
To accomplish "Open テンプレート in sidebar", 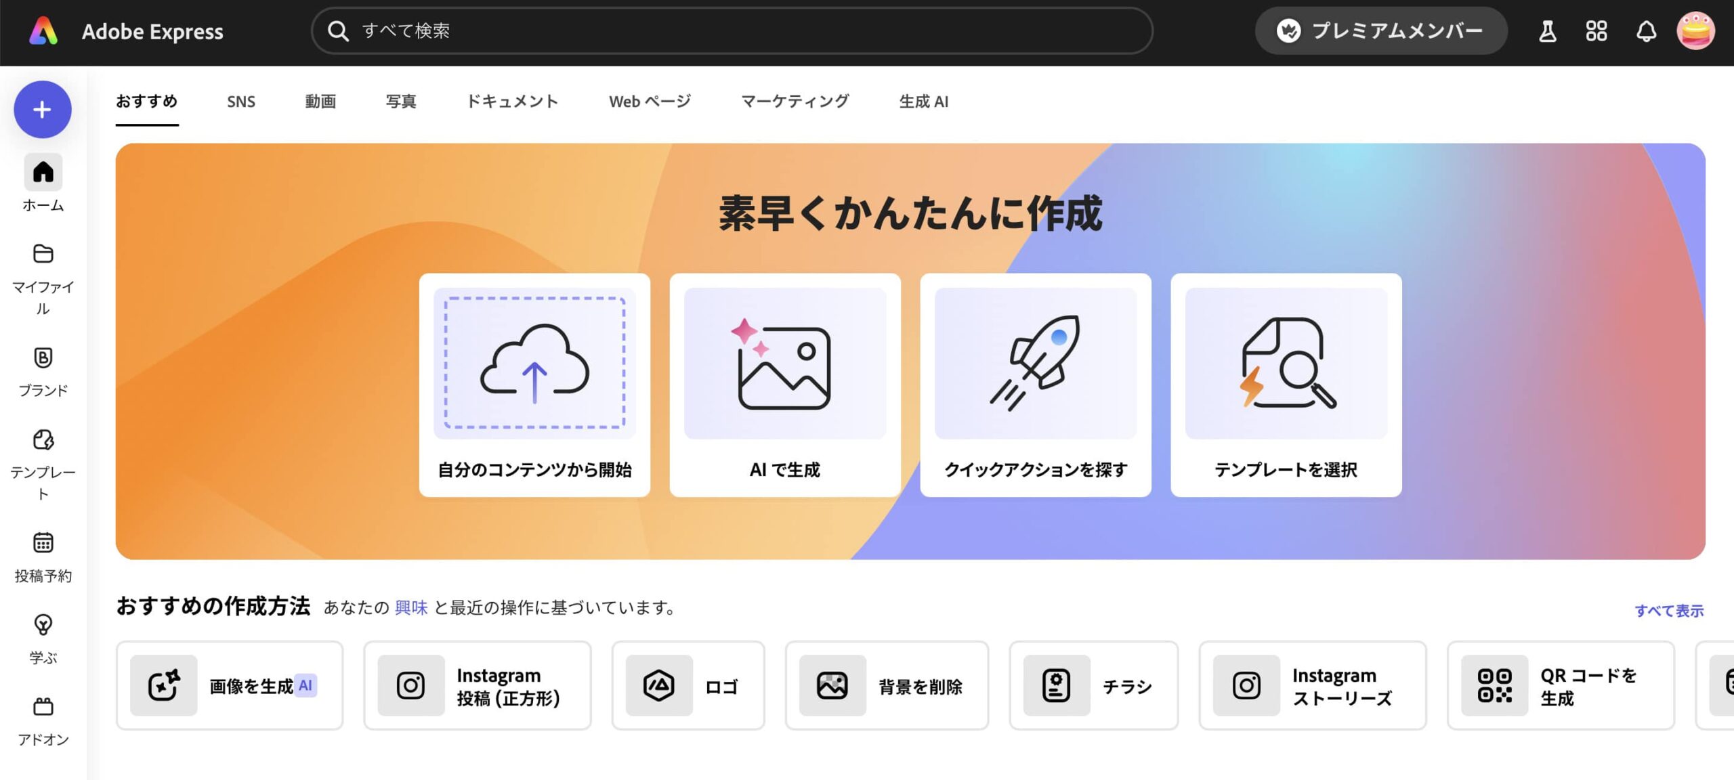I will (43, 464).
